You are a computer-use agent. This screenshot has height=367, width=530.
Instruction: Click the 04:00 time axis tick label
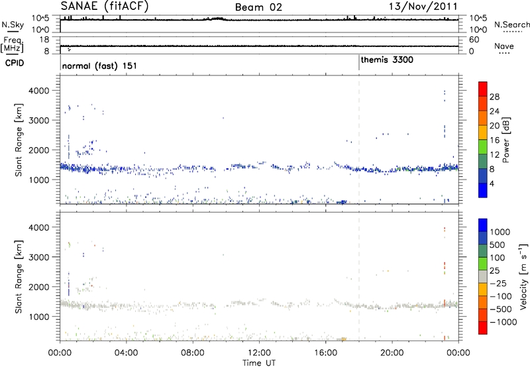(x=126, y=353)
